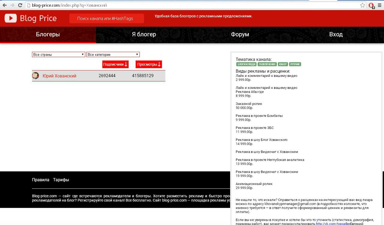384x225 pixels.
Task: Click the Blog Price title text
Action: (38, 18)
